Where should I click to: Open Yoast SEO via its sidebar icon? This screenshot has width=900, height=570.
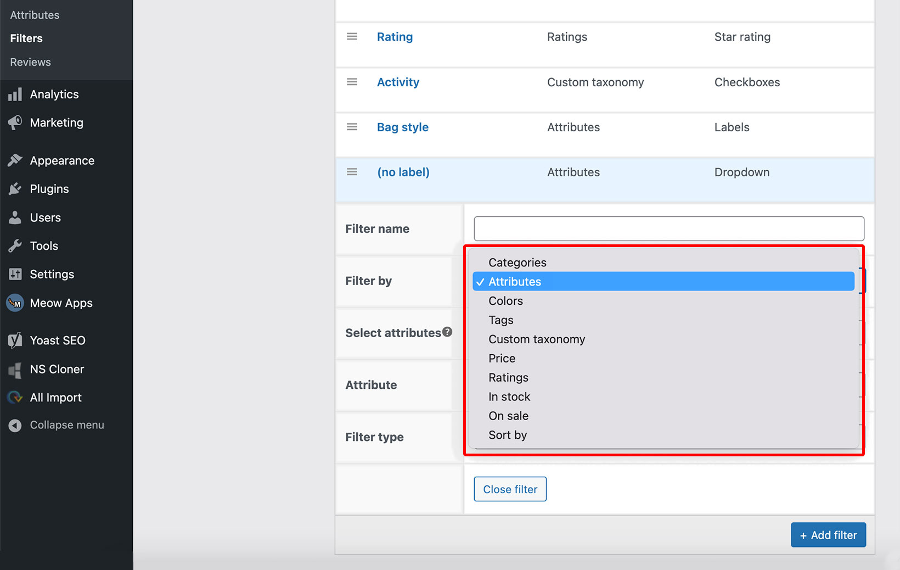(15, 340)
